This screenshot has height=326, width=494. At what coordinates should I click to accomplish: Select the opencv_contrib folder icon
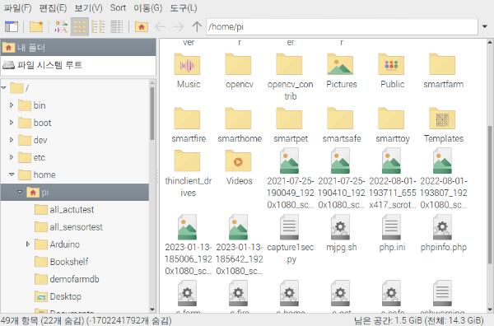[290, 64]
